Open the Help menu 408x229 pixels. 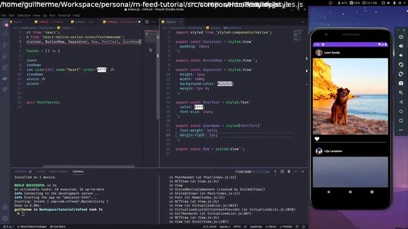(76, 15)
